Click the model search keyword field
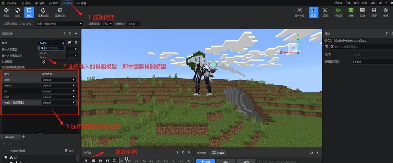The height and width of the screenshot is (163, 393). 52,48
